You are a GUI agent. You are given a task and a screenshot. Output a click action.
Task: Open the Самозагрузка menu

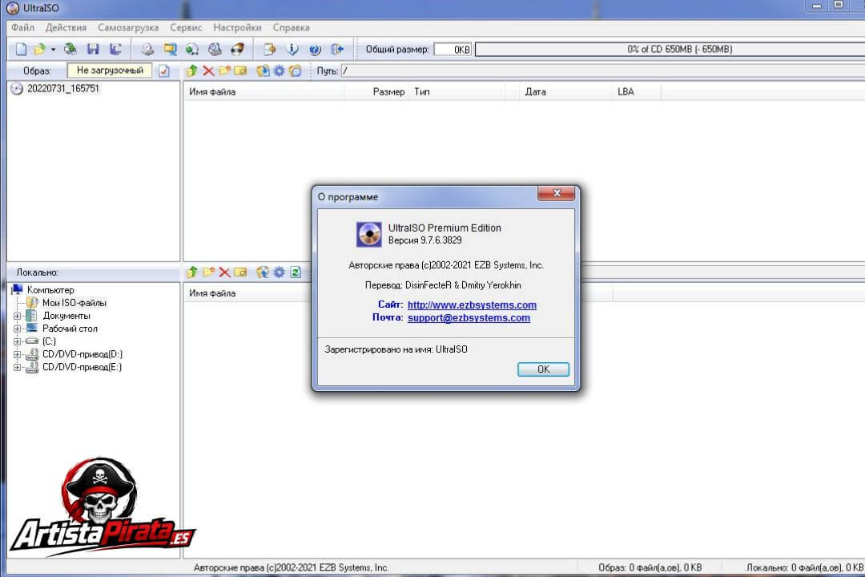click(128, 27)
